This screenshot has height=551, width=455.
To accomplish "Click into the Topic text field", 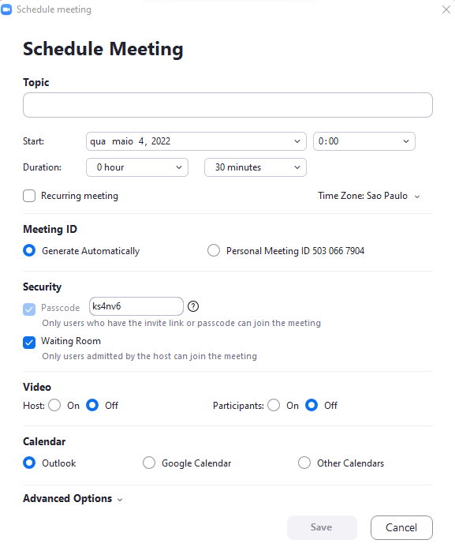I will (227, 105).
